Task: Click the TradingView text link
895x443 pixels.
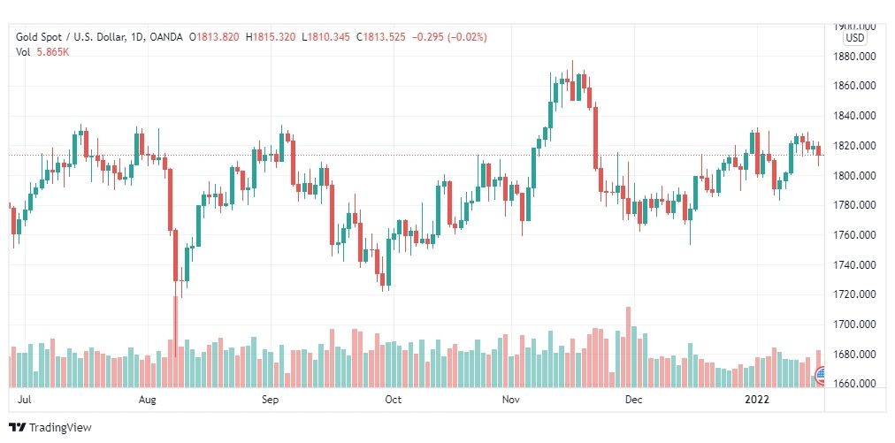Action: 60,428
